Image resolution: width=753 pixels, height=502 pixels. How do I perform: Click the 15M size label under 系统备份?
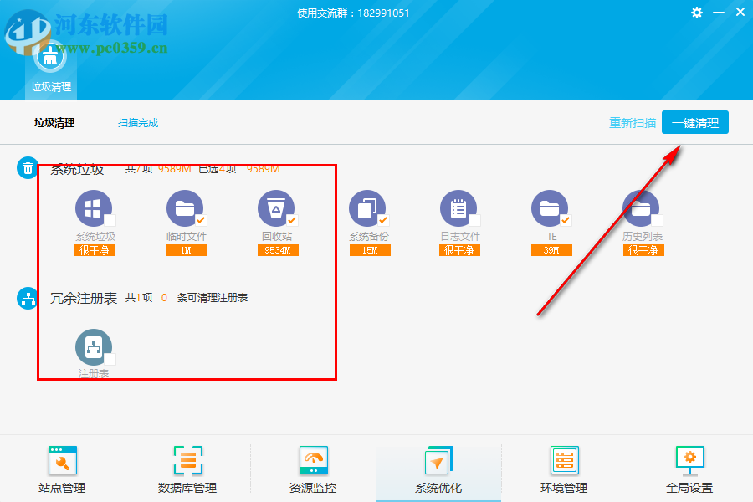pyautogui.click(x=370, y=250)
